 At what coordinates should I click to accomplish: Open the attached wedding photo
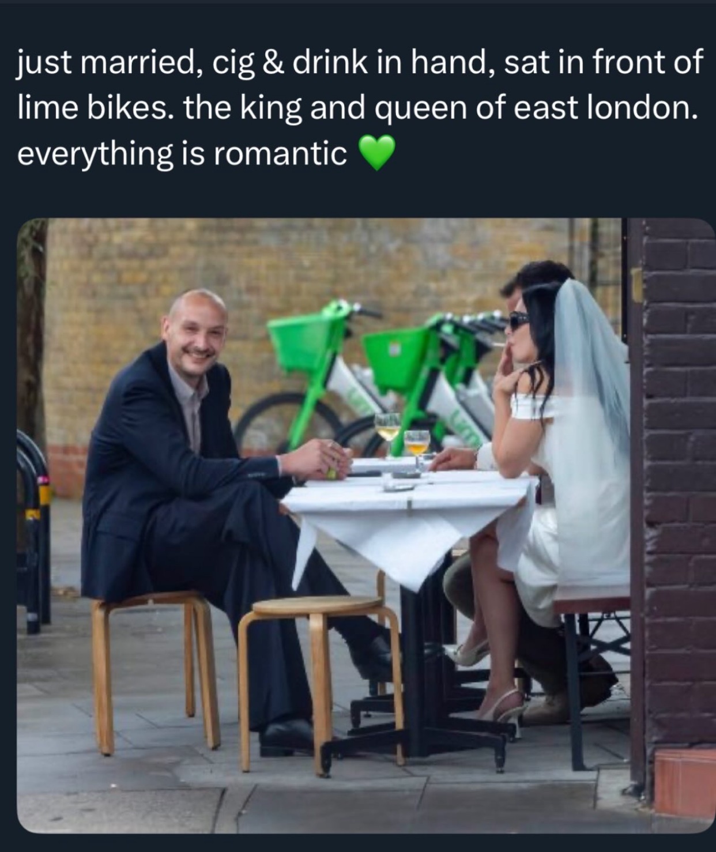point(365,525)
